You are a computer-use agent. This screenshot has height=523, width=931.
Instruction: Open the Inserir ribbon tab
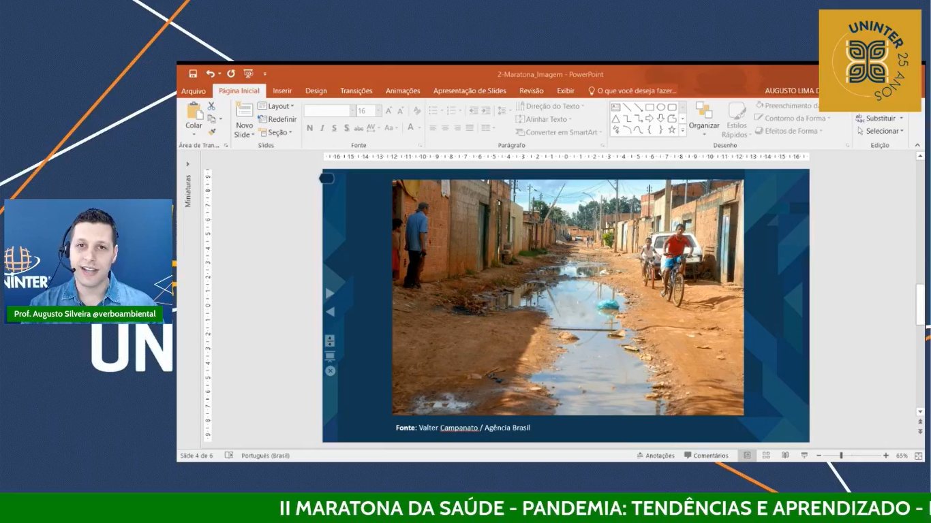click(x=282, y=91)
